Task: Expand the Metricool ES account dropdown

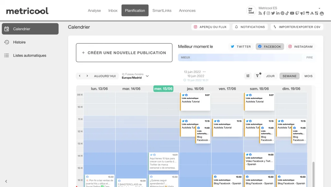Action: pyautogui.click(x=319, y=8)
